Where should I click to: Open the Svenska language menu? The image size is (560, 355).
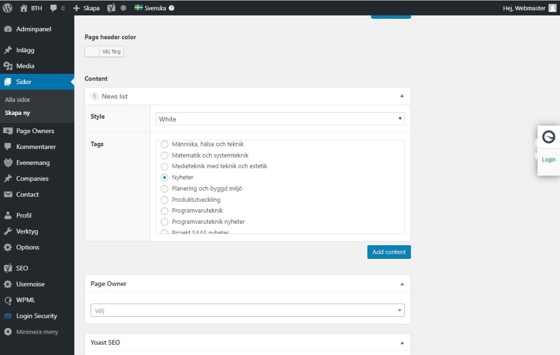pos(155,8)
